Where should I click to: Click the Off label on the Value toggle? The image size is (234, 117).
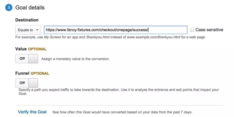22,59
